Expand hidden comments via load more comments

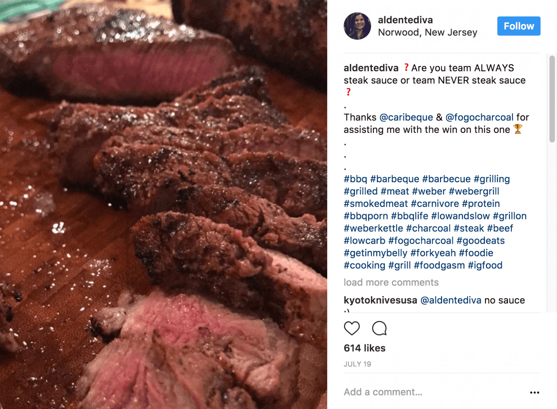point(391,282)
